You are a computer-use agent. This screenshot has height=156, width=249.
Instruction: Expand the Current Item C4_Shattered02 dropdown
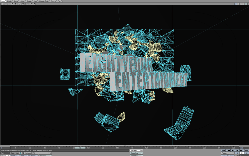[x=35, y=153]
